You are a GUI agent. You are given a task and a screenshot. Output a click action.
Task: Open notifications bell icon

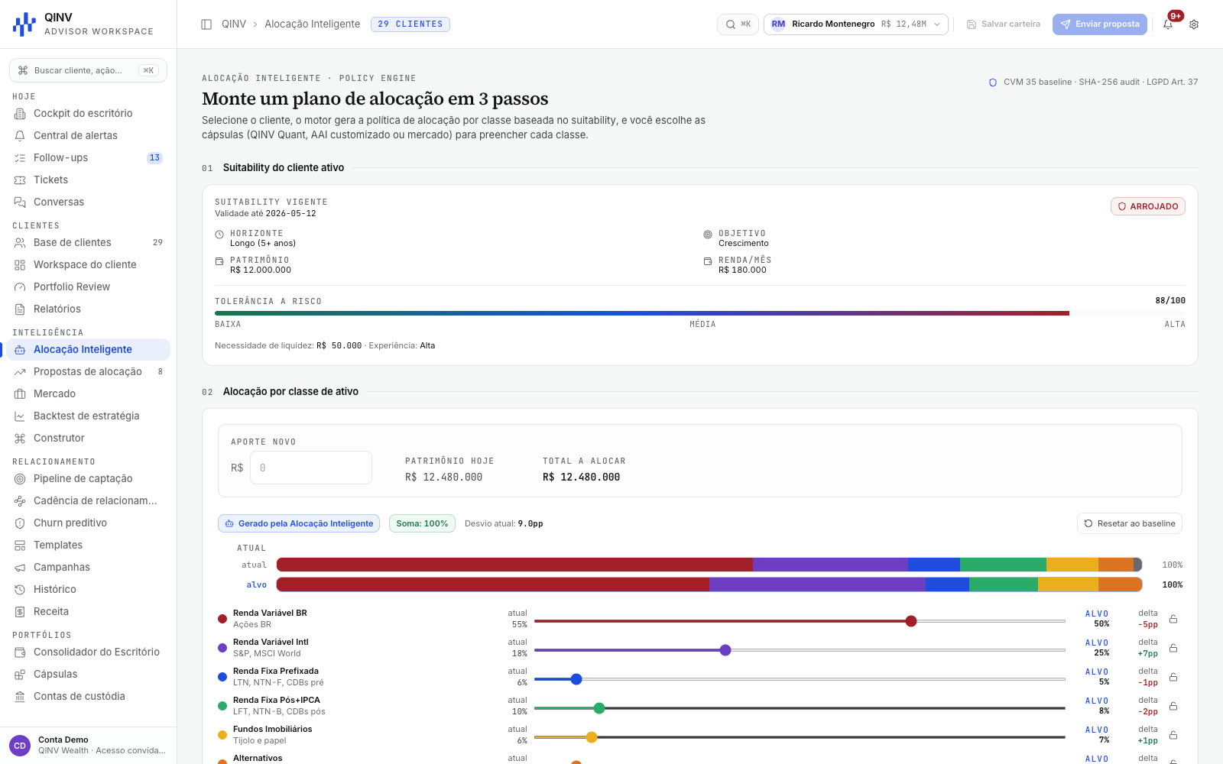1168,24
